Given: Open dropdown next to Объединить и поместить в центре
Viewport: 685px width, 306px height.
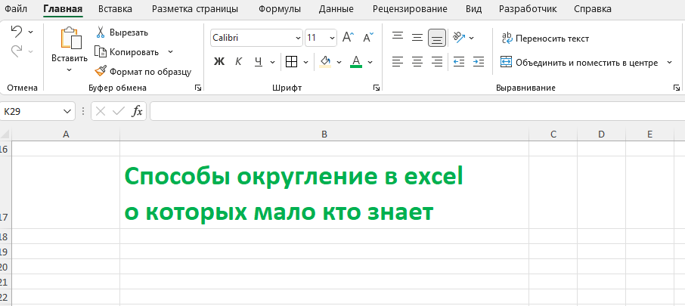Looking at the screenshot, I should click(669, 63).
